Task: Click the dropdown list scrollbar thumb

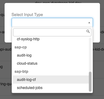Action: 90,82
